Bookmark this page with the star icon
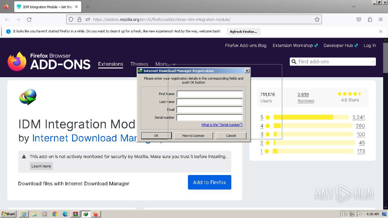388x218 pixels. click(x=317, y=19)
